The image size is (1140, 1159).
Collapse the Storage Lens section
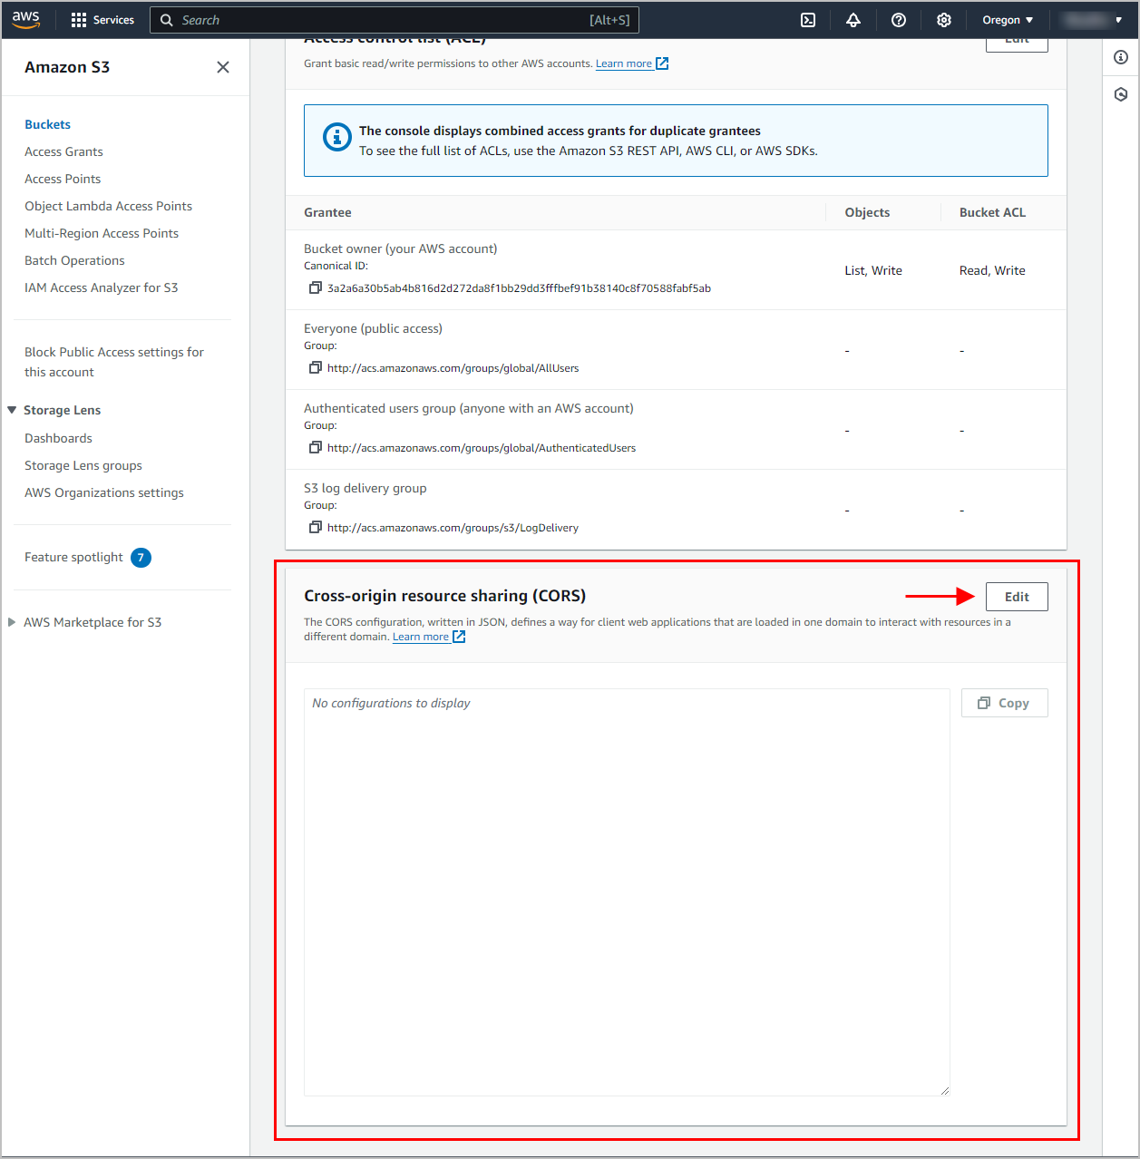12,410
